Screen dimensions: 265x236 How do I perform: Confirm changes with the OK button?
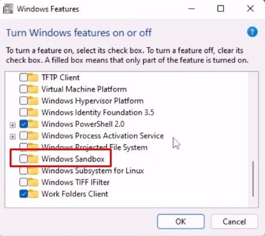pyautogui.click(x=180, y=222)
